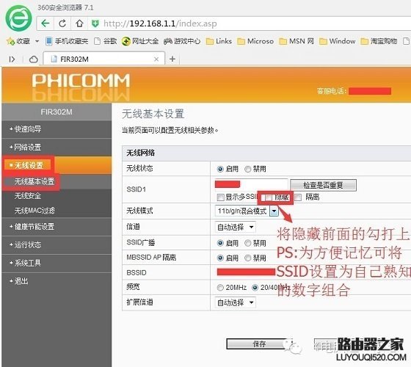Open the 无线模式 dropdown
Image resolution: width=411 pixels, height=367 pixels.
(x=247, y=211)
